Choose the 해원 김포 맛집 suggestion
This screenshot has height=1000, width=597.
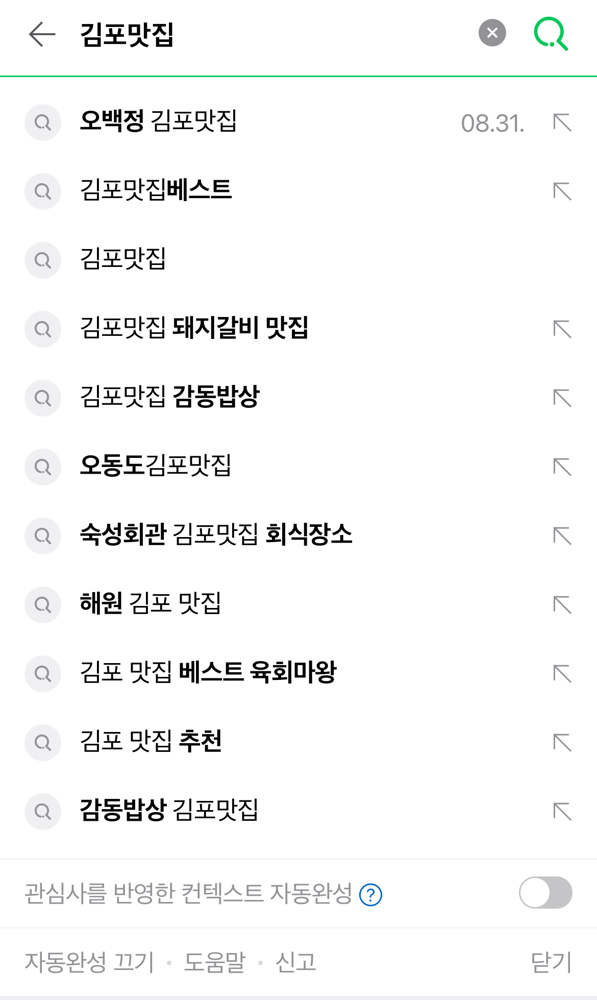pyautogui.click(x=151, y=604)
